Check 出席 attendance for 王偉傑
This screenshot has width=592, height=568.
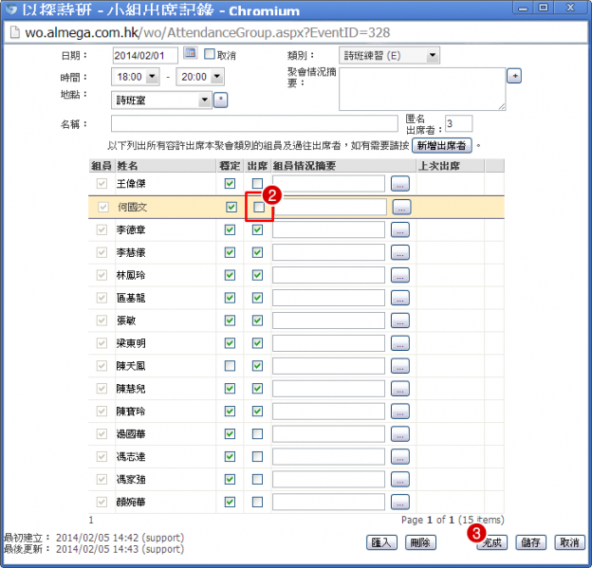point(257,184)
